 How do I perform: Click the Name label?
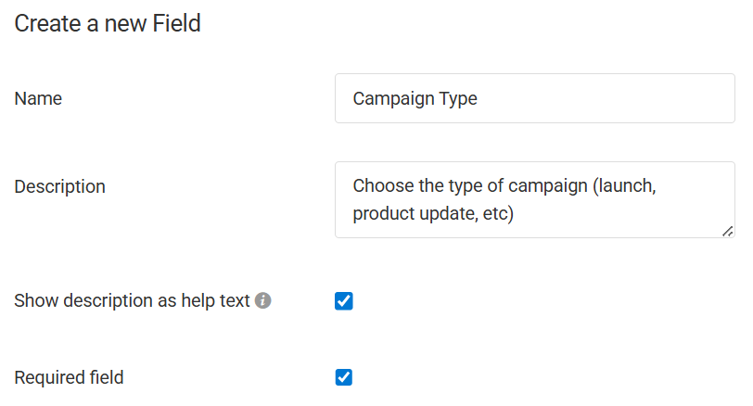38,98
